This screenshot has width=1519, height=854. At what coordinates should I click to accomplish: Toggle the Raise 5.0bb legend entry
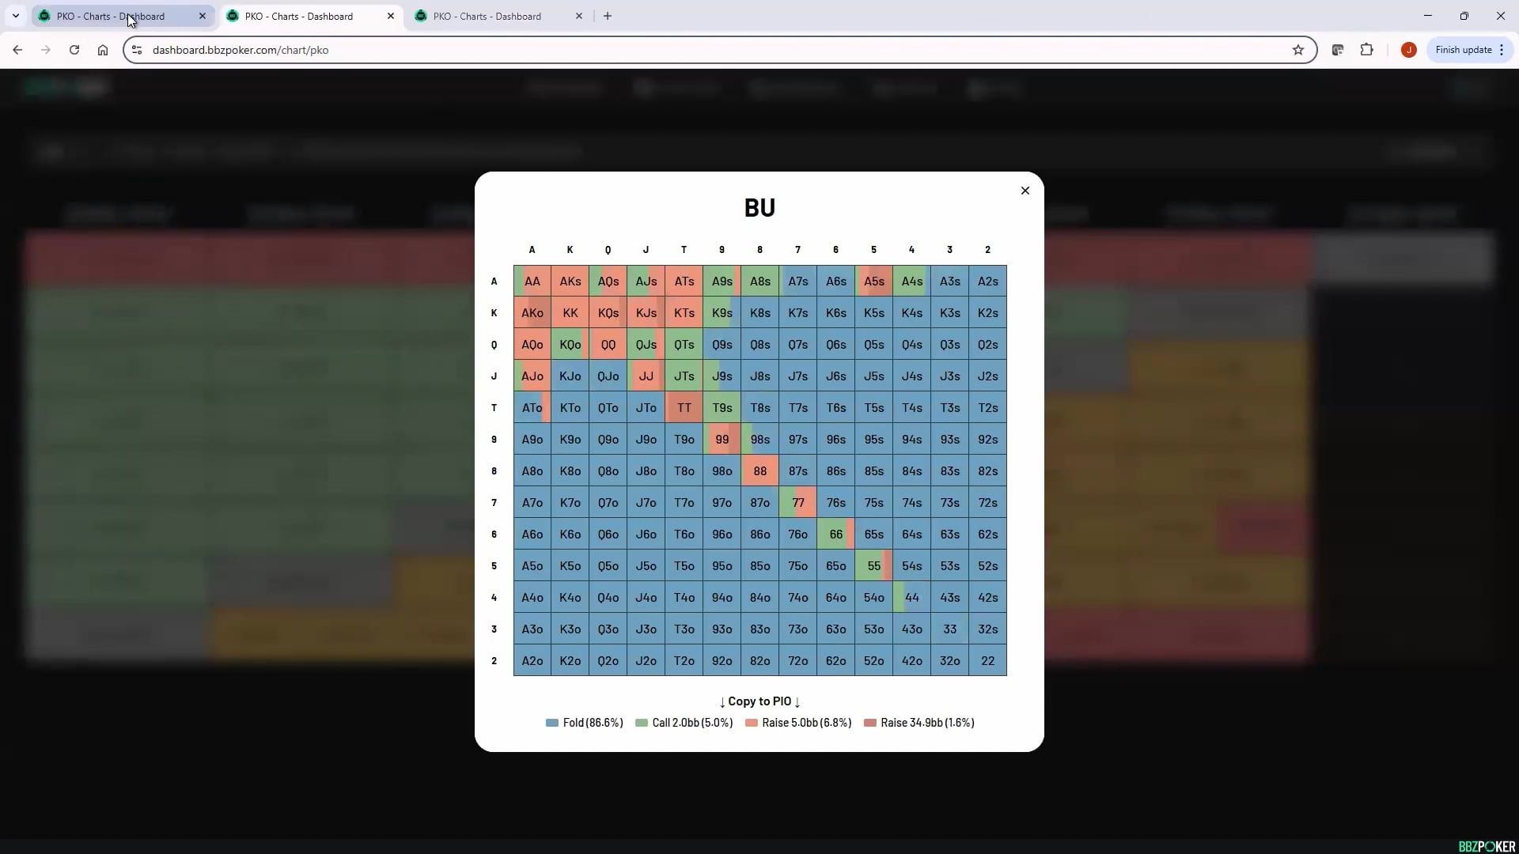[x=797, y=722]
